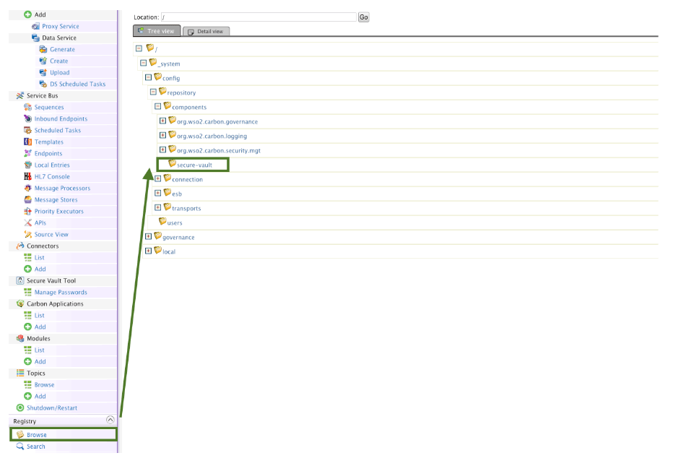Expand the org.wso2.carbon.governance node
Screen dimensions: 691x466
[x=162, y=121]
